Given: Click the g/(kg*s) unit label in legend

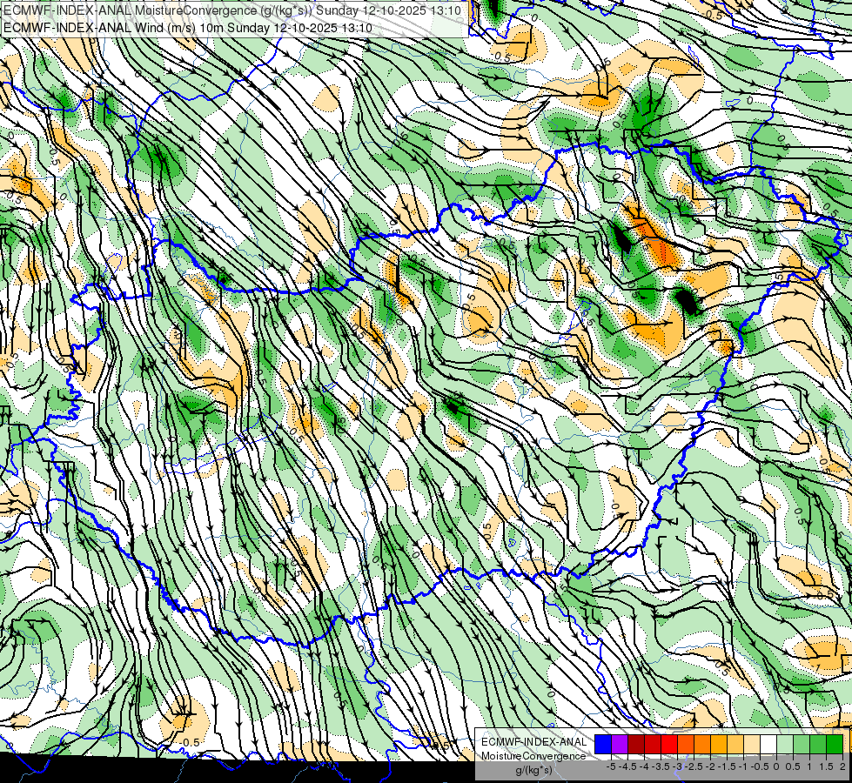Looking at the screenshot, I should click(x=533, y=771).
